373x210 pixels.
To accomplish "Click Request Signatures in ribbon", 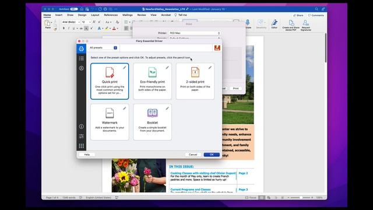I will click(306, 25).
